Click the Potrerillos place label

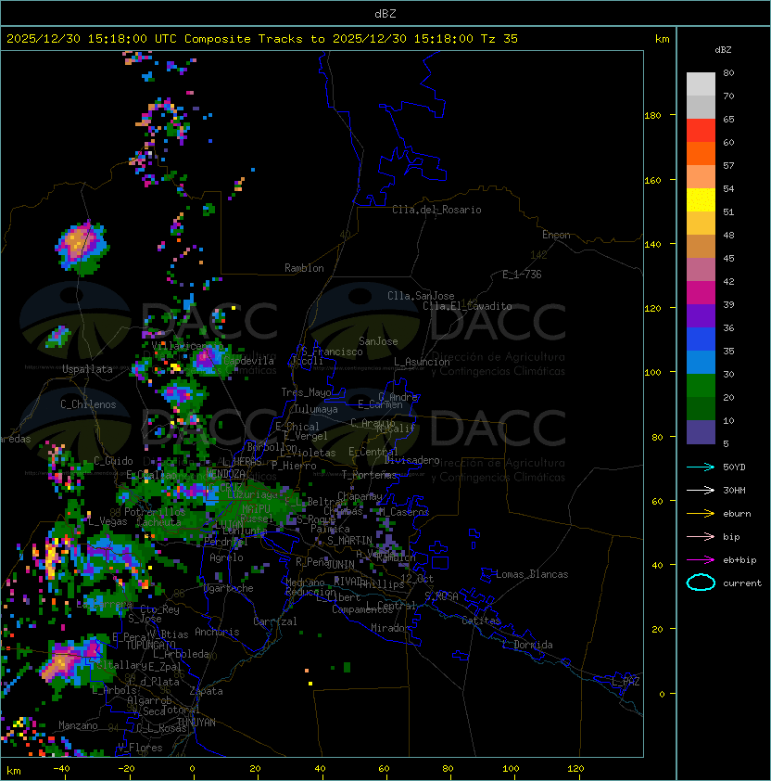pyautogui.click(x=155, y=511)
